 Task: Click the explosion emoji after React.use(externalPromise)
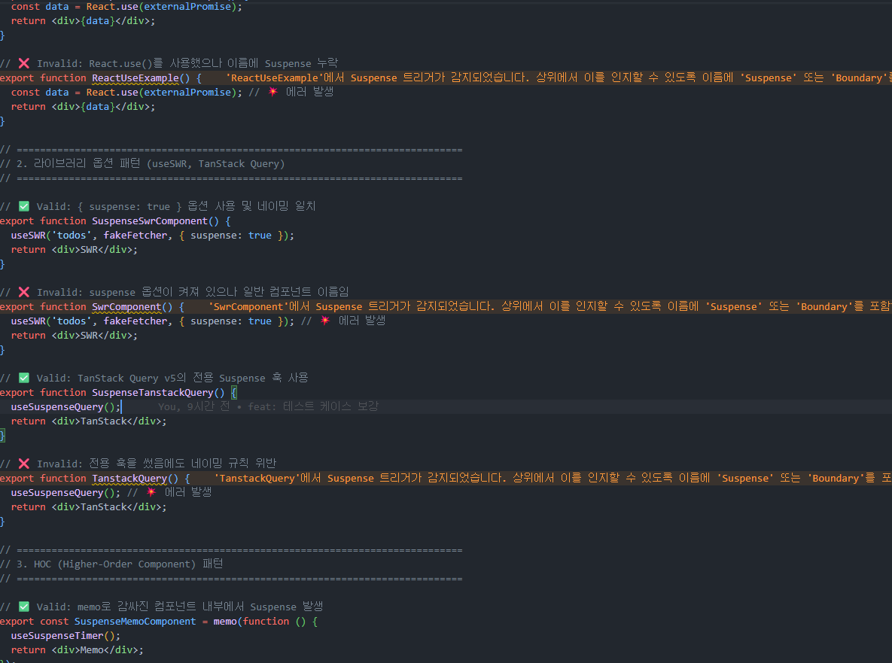click(x=273, y=92)
